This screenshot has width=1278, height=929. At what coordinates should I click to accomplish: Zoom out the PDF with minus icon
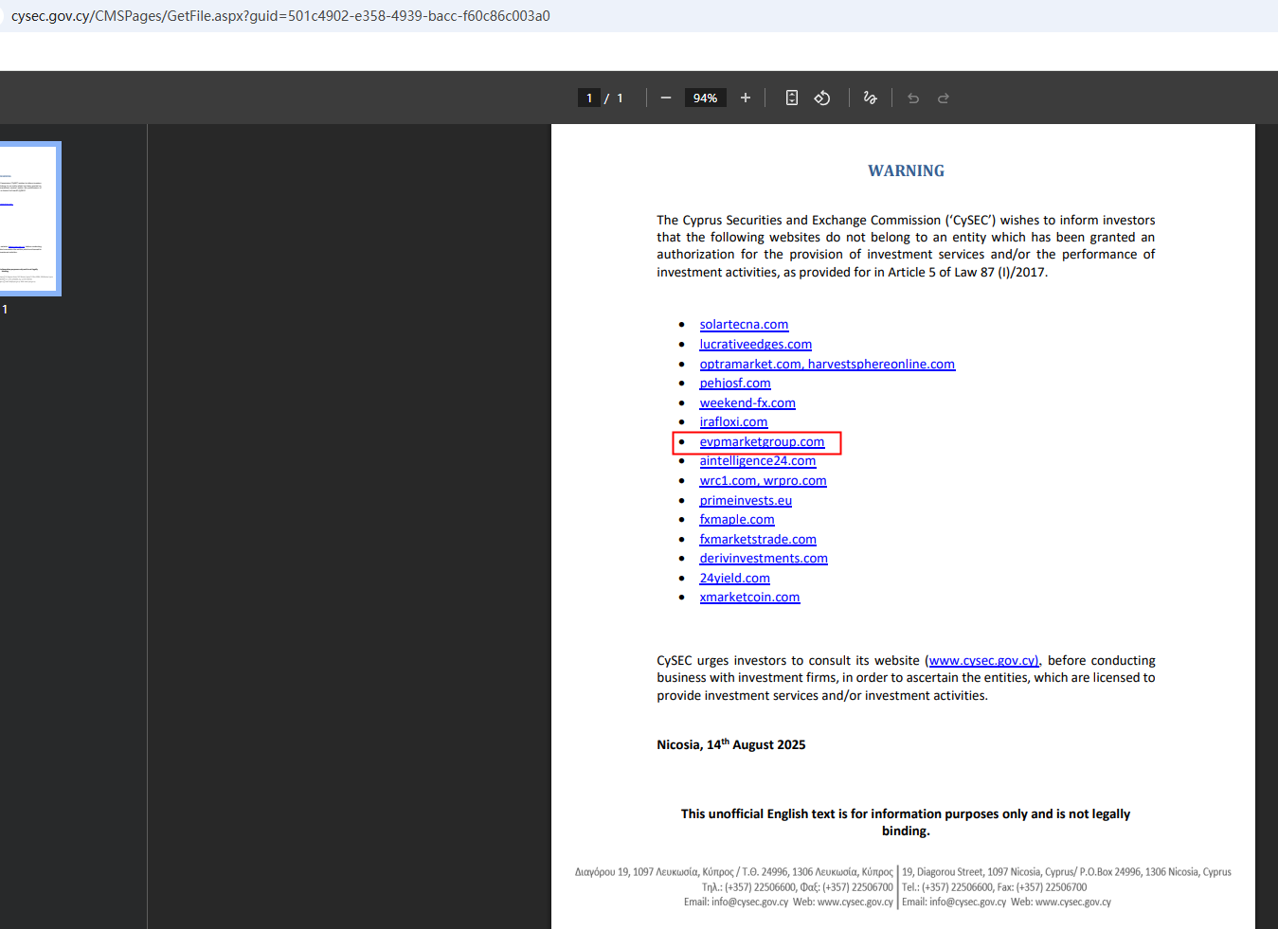666,98
